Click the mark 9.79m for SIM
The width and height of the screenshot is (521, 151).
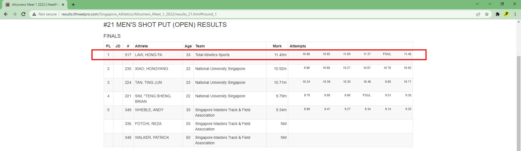(x=281, y=96)
